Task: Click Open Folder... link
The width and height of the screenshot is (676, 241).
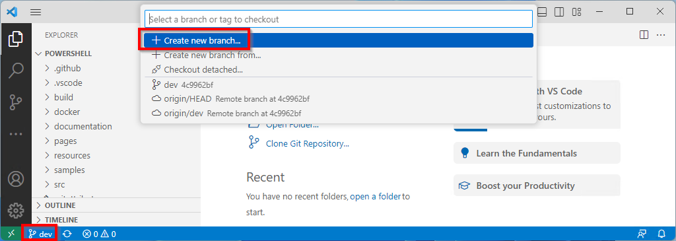Action: pos(292,125)
